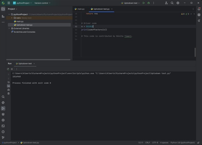
Task: Change CRLF line separator setting
Action: (148, 143)
